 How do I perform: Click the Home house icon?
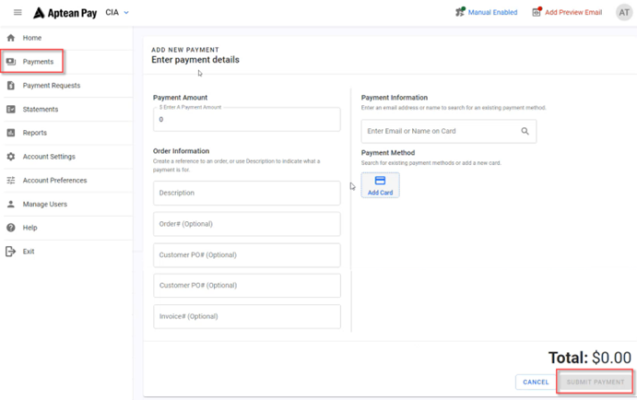pyautogui.click(x=11, y=38)
